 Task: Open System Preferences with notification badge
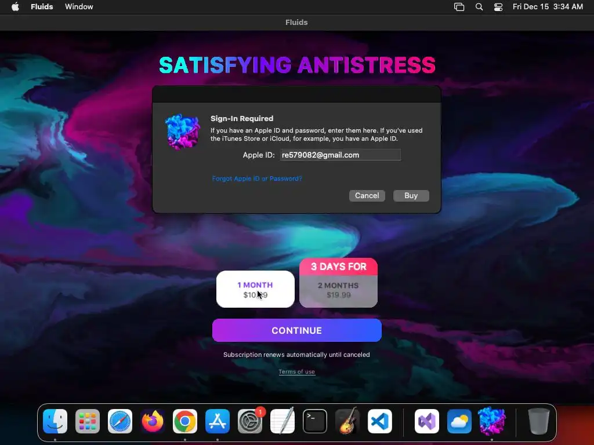click(250, 421)
